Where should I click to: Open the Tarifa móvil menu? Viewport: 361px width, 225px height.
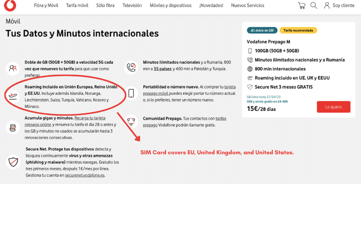77,5
